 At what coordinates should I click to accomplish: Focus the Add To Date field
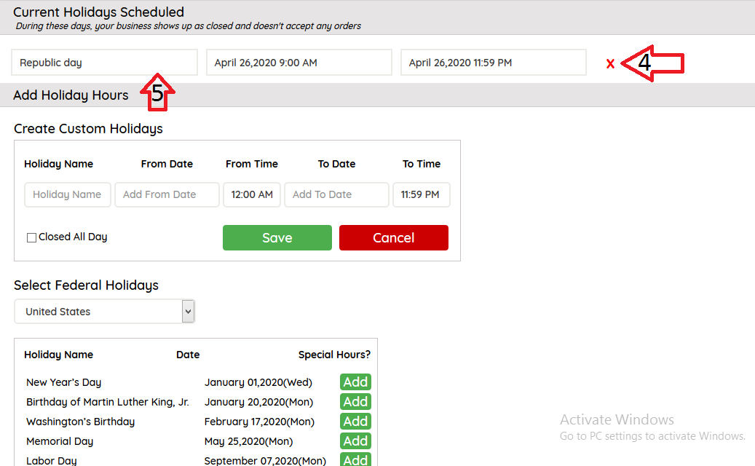pyautogui.click(x=336, y=194)
